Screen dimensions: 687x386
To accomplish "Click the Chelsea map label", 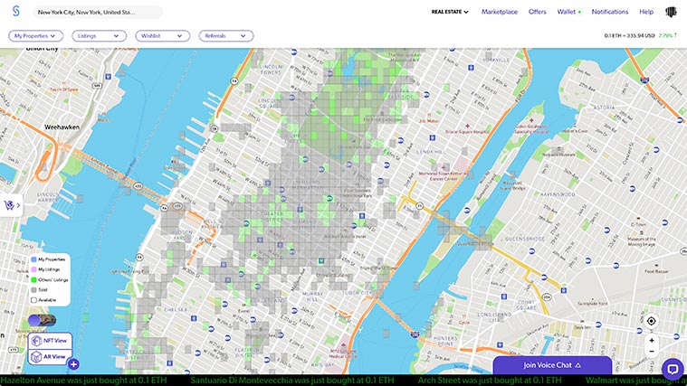I will (x=176, y=309).
